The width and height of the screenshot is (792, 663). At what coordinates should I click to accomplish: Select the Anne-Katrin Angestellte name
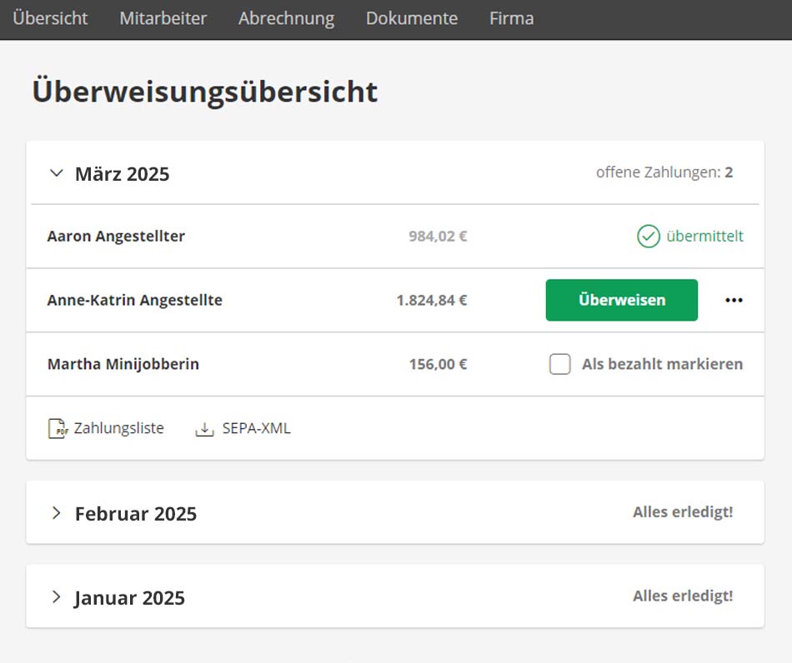(134, 301)
